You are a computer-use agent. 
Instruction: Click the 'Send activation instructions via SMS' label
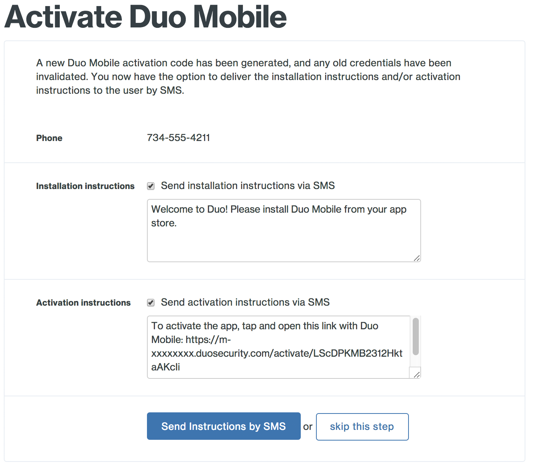point(245,302)
